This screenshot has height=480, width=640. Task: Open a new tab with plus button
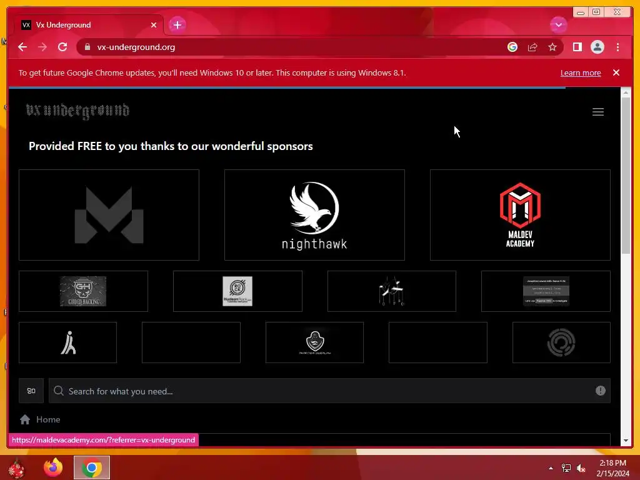click(177, 25)
